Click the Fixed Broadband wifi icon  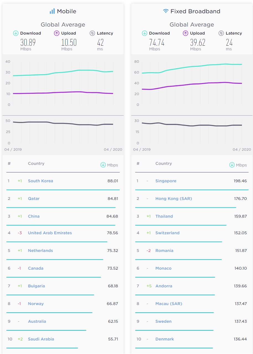point(166,11)
